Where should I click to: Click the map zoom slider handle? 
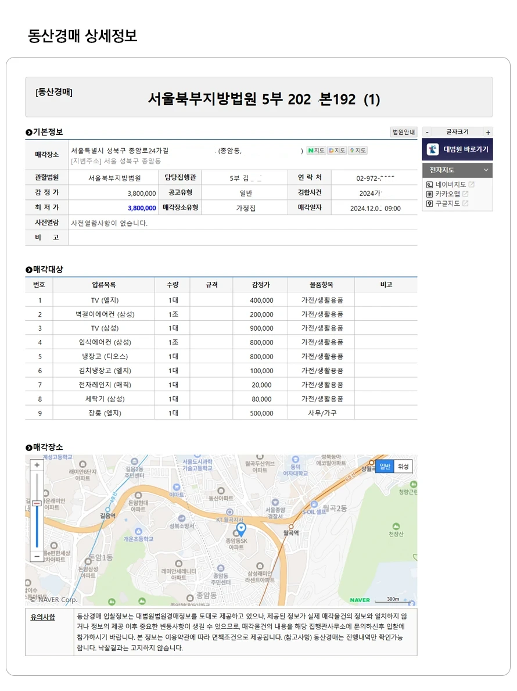point(37,503)
